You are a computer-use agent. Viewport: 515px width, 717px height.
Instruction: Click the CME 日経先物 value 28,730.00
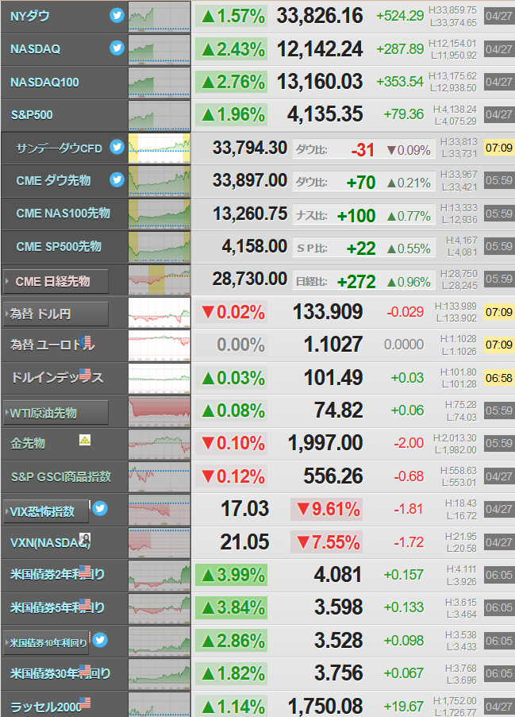pos(250,279)
